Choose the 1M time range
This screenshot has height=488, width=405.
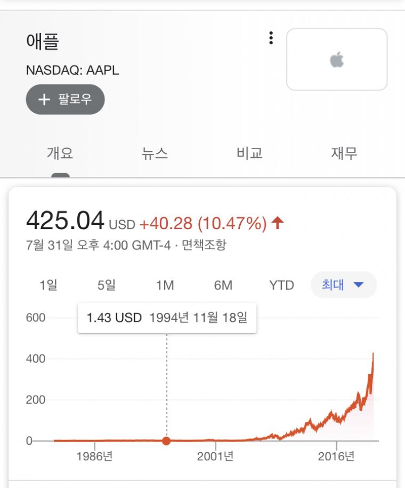(165, 285)
